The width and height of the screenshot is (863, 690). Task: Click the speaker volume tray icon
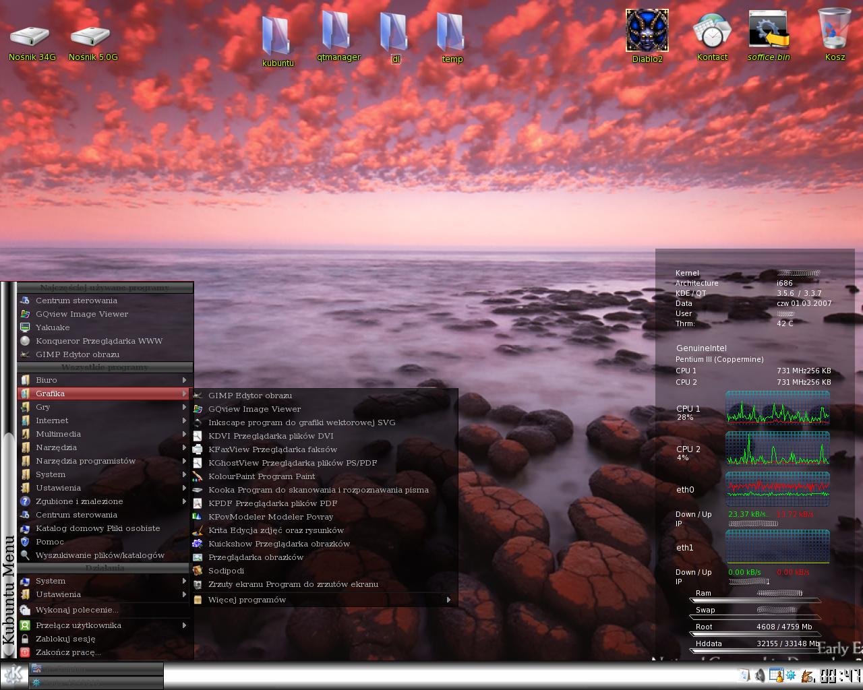click(760, 675)
